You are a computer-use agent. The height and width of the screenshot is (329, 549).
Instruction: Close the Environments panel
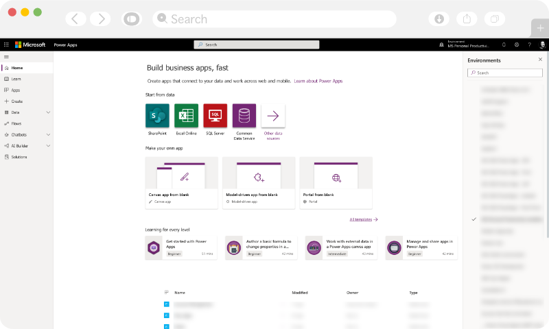click(540, 60)
